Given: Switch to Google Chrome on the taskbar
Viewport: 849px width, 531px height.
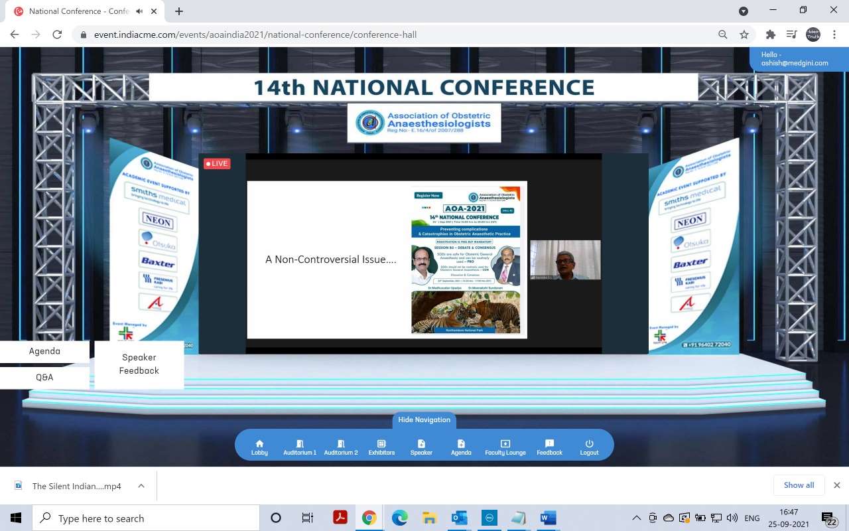Looking at the screenshot, I should (x=369, y=518).
